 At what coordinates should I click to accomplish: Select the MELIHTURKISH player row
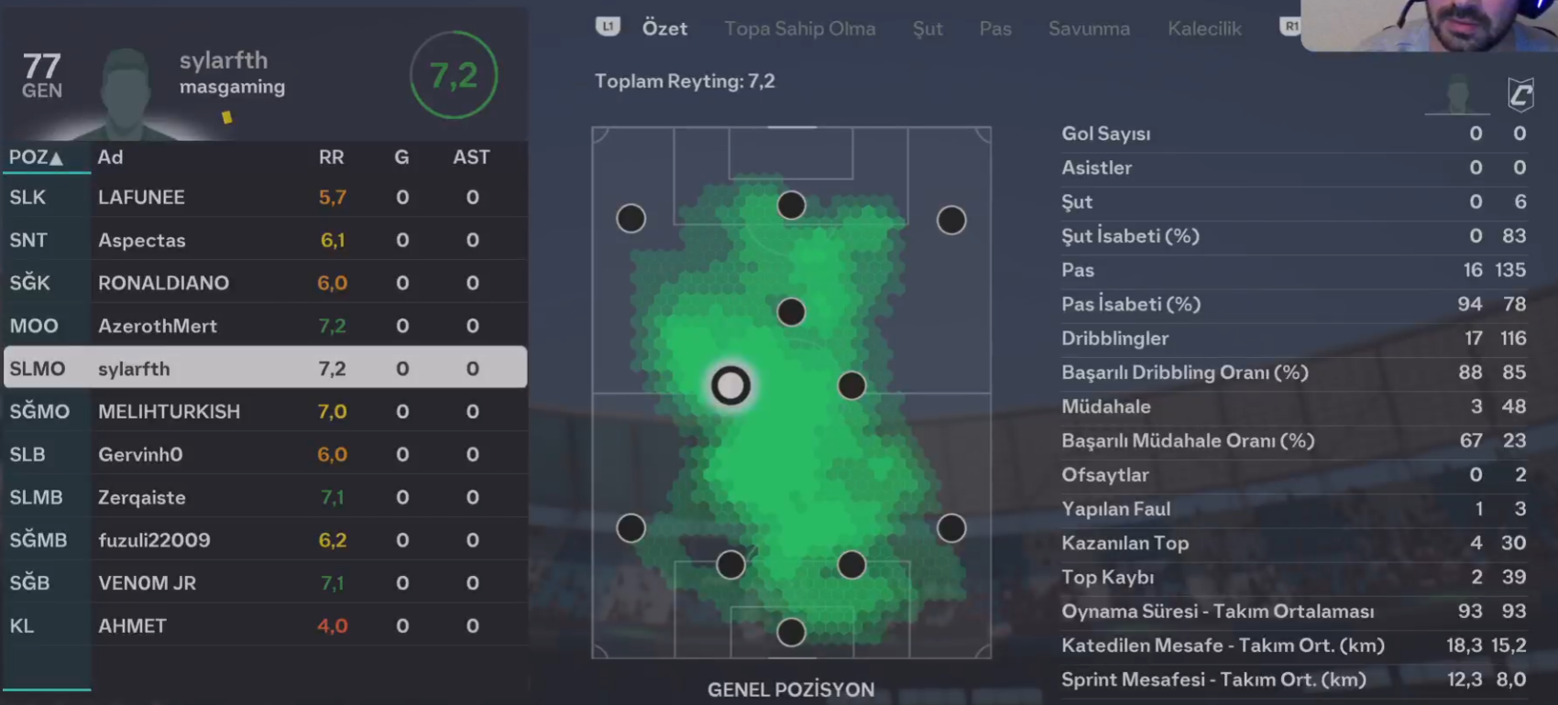pyautogui.click(x=266, y=411)
